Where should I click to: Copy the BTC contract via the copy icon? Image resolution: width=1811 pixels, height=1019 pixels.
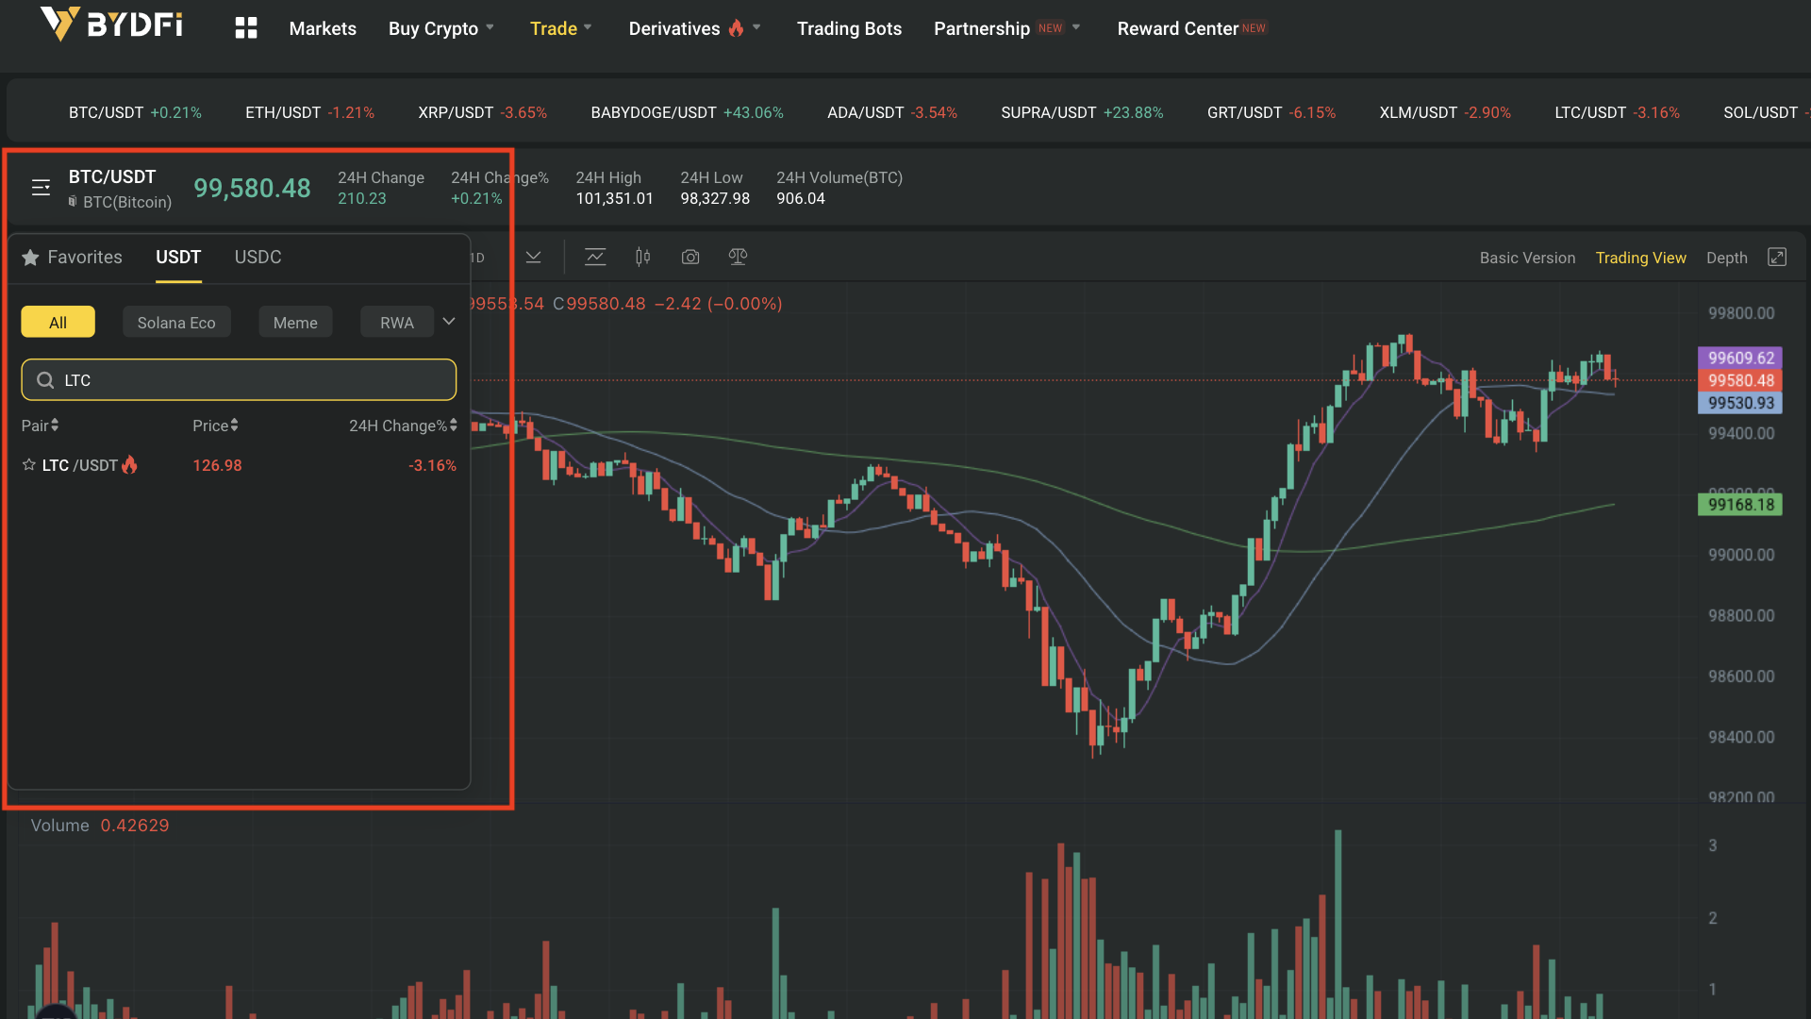pyautogui.click(x=72, y=201)
